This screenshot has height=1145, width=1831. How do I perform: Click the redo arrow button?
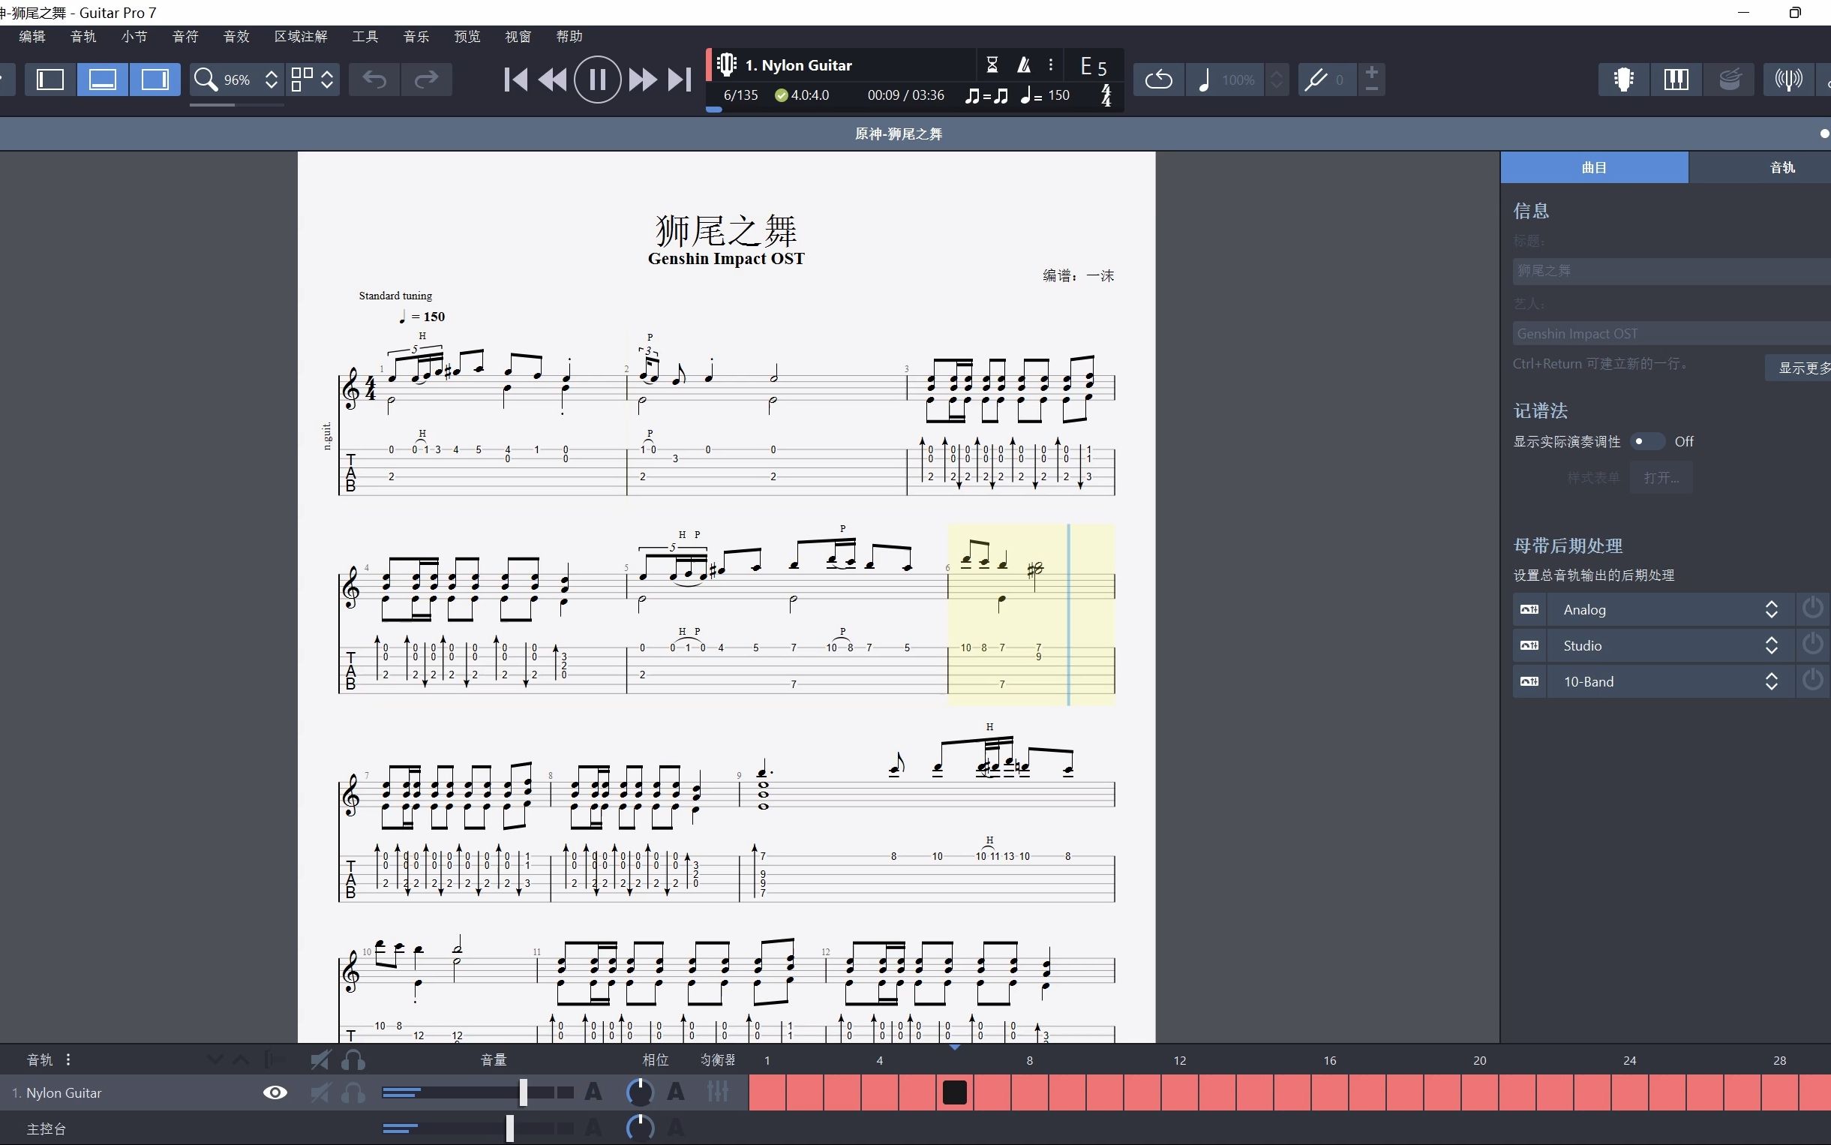pos(426,80)
